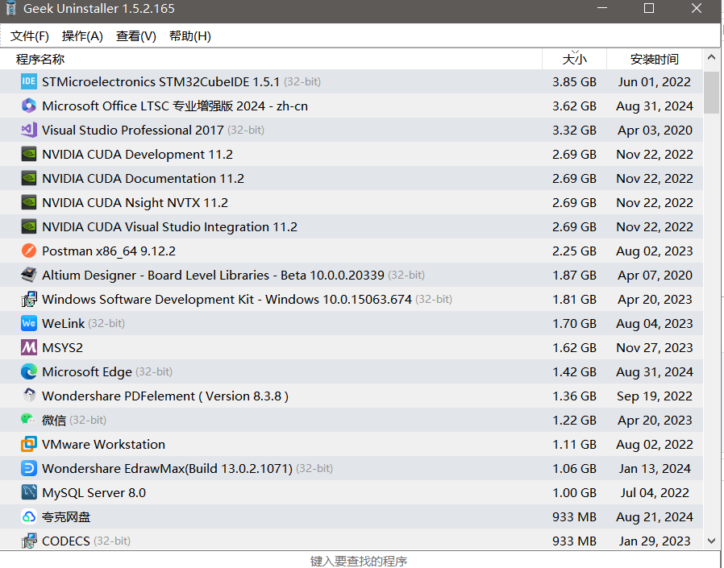This screenshot has width=724, height=568.
Task: Sort by 程序名称 column header
Action: coord(271,59)
